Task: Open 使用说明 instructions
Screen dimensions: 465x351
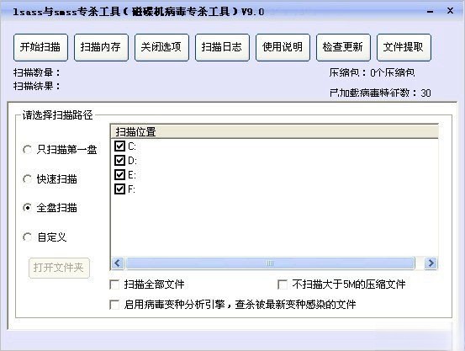Action: click(x=283, y=47)
